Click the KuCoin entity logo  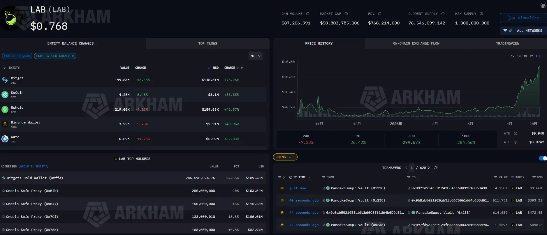[5, 95]
